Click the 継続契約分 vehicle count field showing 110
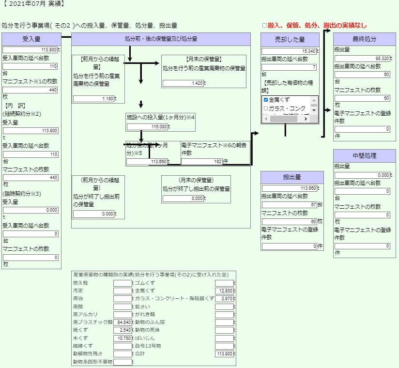Viewport: 399px width, 368px height. [x=31, y=154]
